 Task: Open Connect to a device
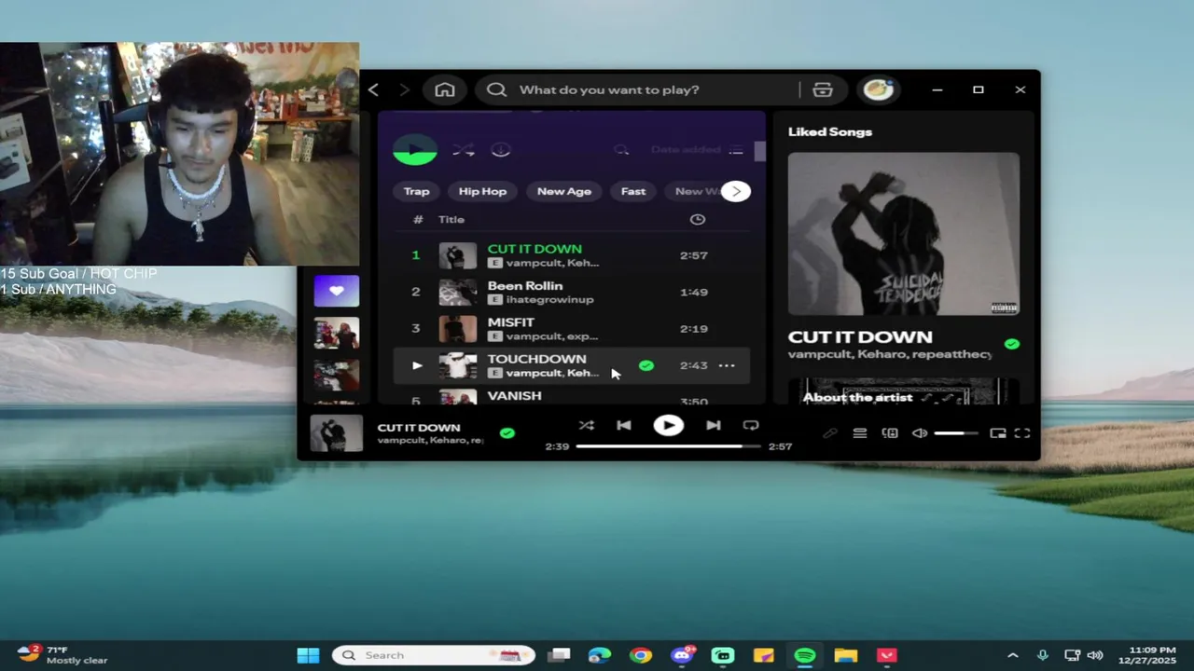point(890,433)
